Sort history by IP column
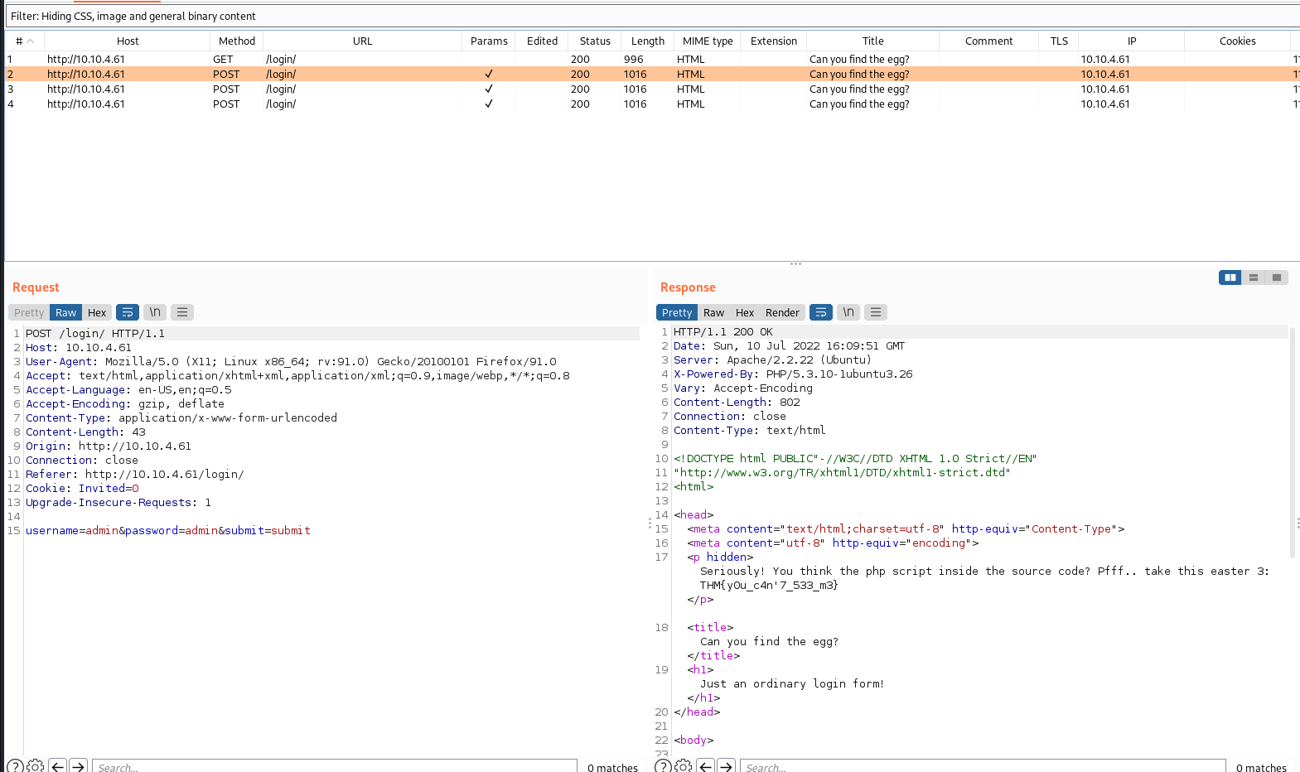This screenshot has width=1300, height=772. click(1132, 41)
